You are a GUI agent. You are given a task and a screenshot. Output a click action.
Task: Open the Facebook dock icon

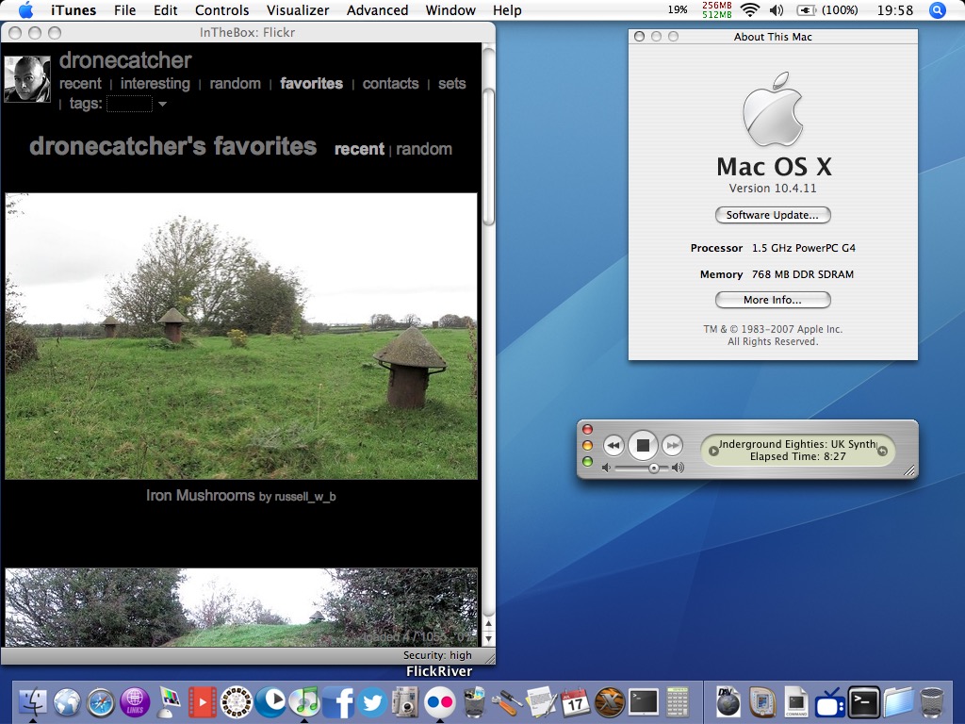338,701
